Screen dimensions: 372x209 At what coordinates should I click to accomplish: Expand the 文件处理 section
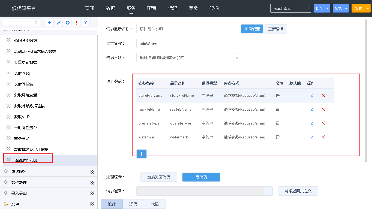pos(48,182)
